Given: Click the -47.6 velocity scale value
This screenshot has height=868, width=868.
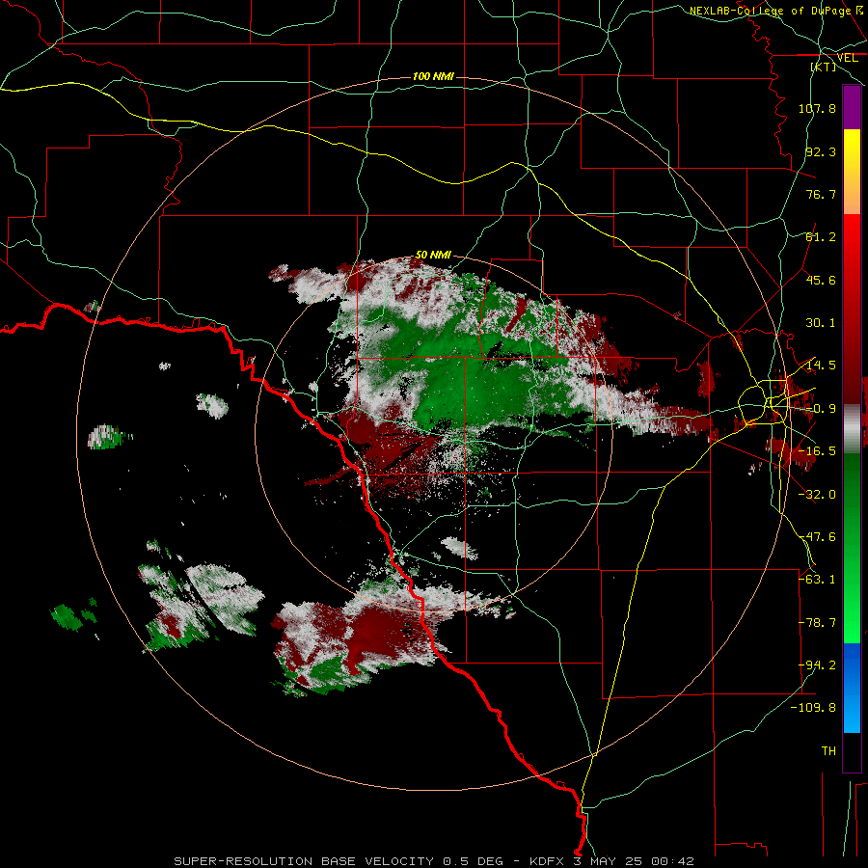Looking at the screenshot, I should (x=817, y=537).
